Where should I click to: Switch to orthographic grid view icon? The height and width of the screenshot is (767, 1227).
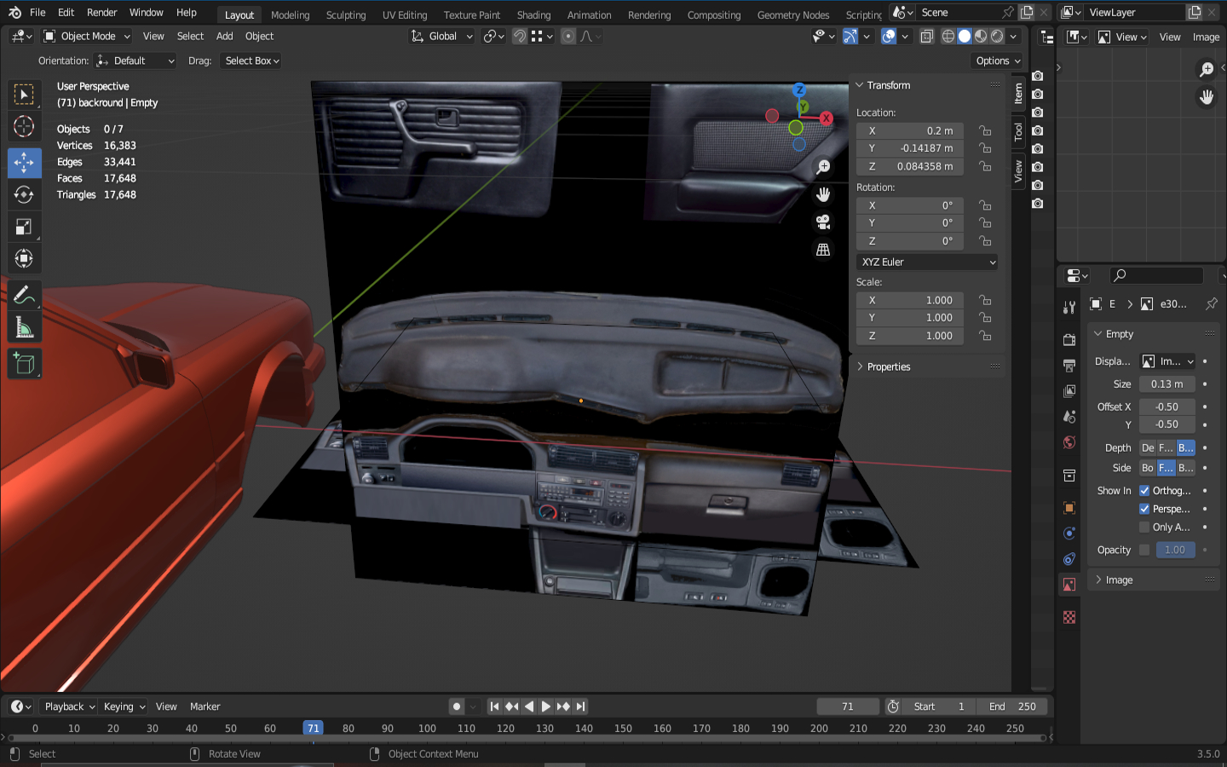click(x=823, y=250)
